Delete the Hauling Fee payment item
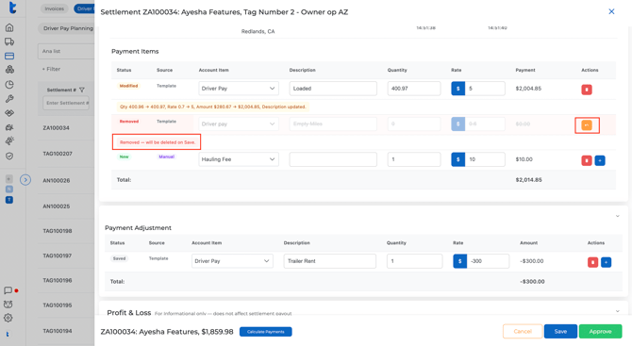 [587, 160]
